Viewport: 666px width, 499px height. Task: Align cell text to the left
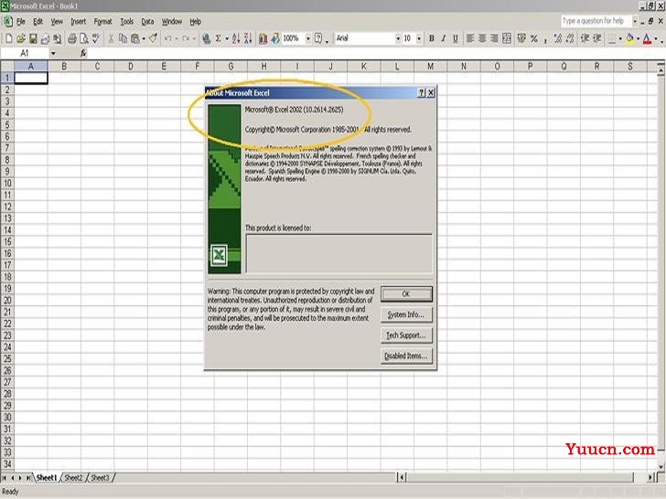click(470, 38)
